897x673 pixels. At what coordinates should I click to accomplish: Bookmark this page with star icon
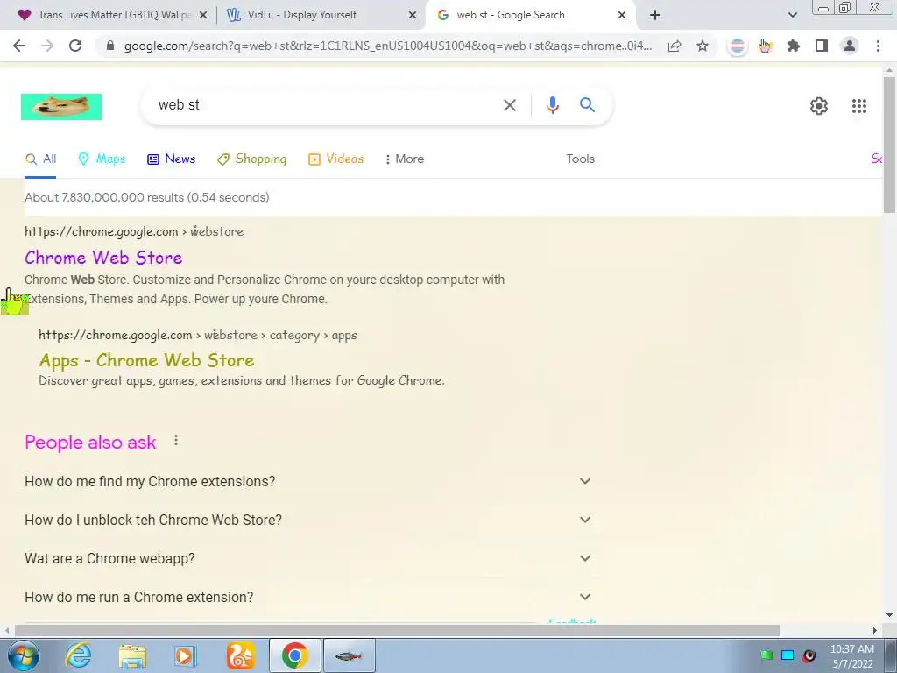pos(703,46)
